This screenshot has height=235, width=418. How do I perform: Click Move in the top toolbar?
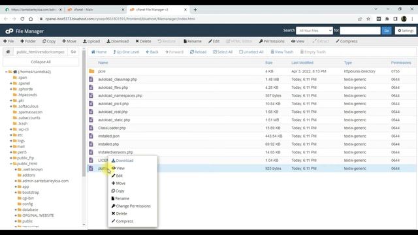(x=69, y=41)
